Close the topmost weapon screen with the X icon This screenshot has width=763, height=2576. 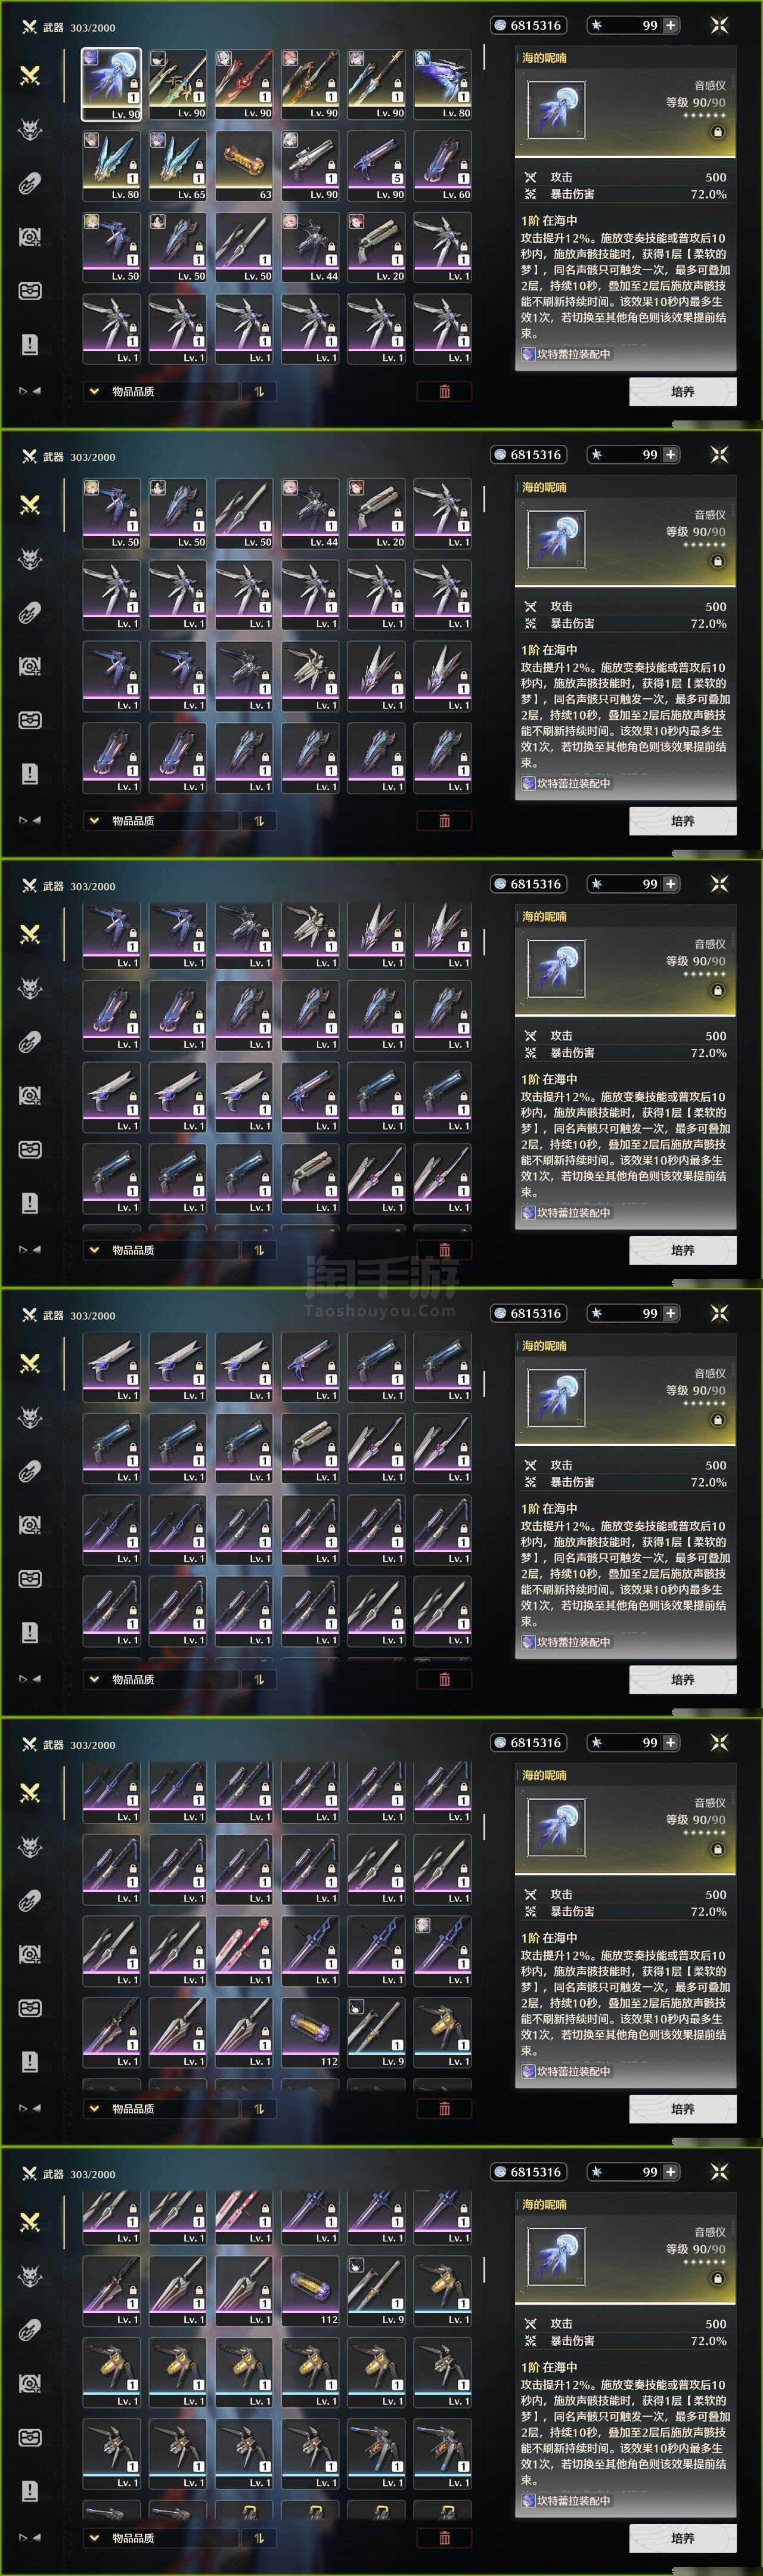coord(719,25)
